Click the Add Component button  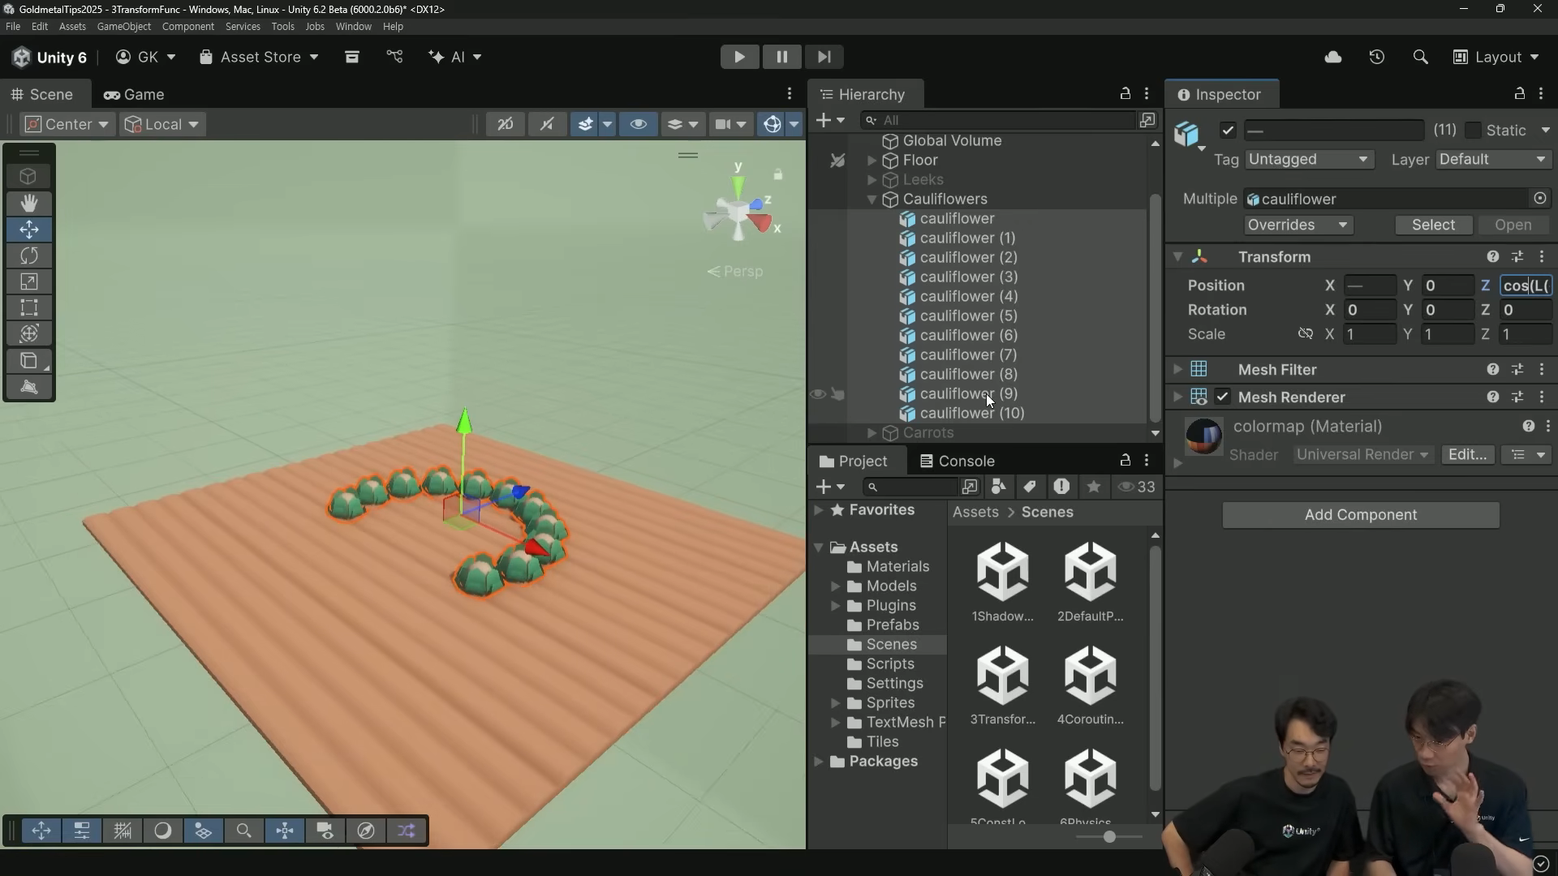(x=1360, y=514)
